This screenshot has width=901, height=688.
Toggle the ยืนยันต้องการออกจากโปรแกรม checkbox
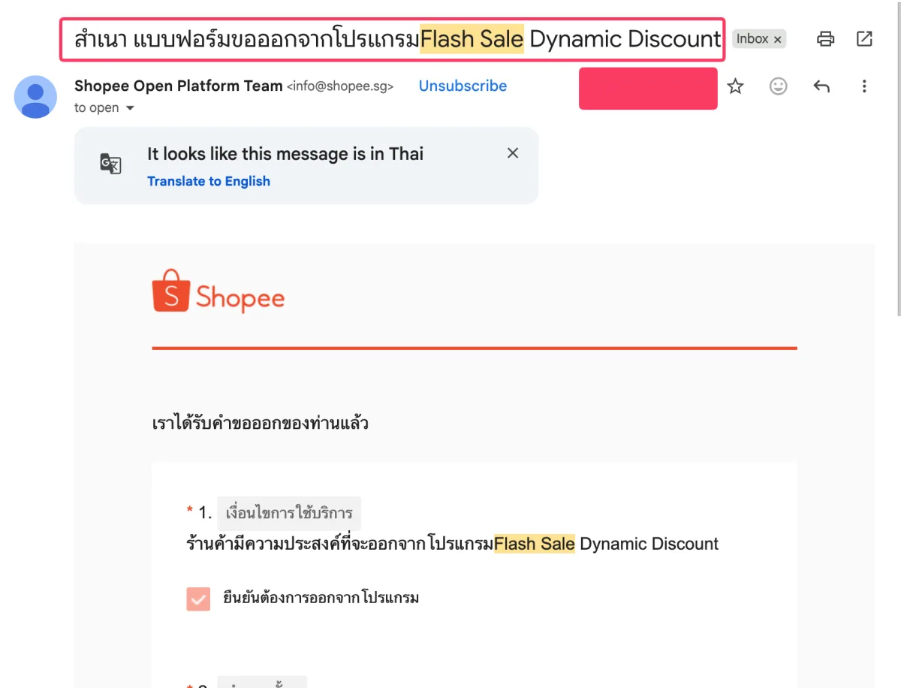198,599
